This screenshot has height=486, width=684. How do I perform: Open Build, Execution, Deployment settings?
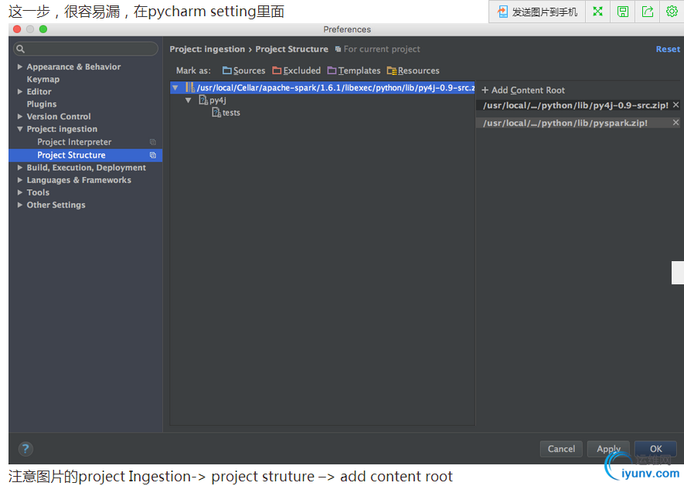tap(87, 168)
